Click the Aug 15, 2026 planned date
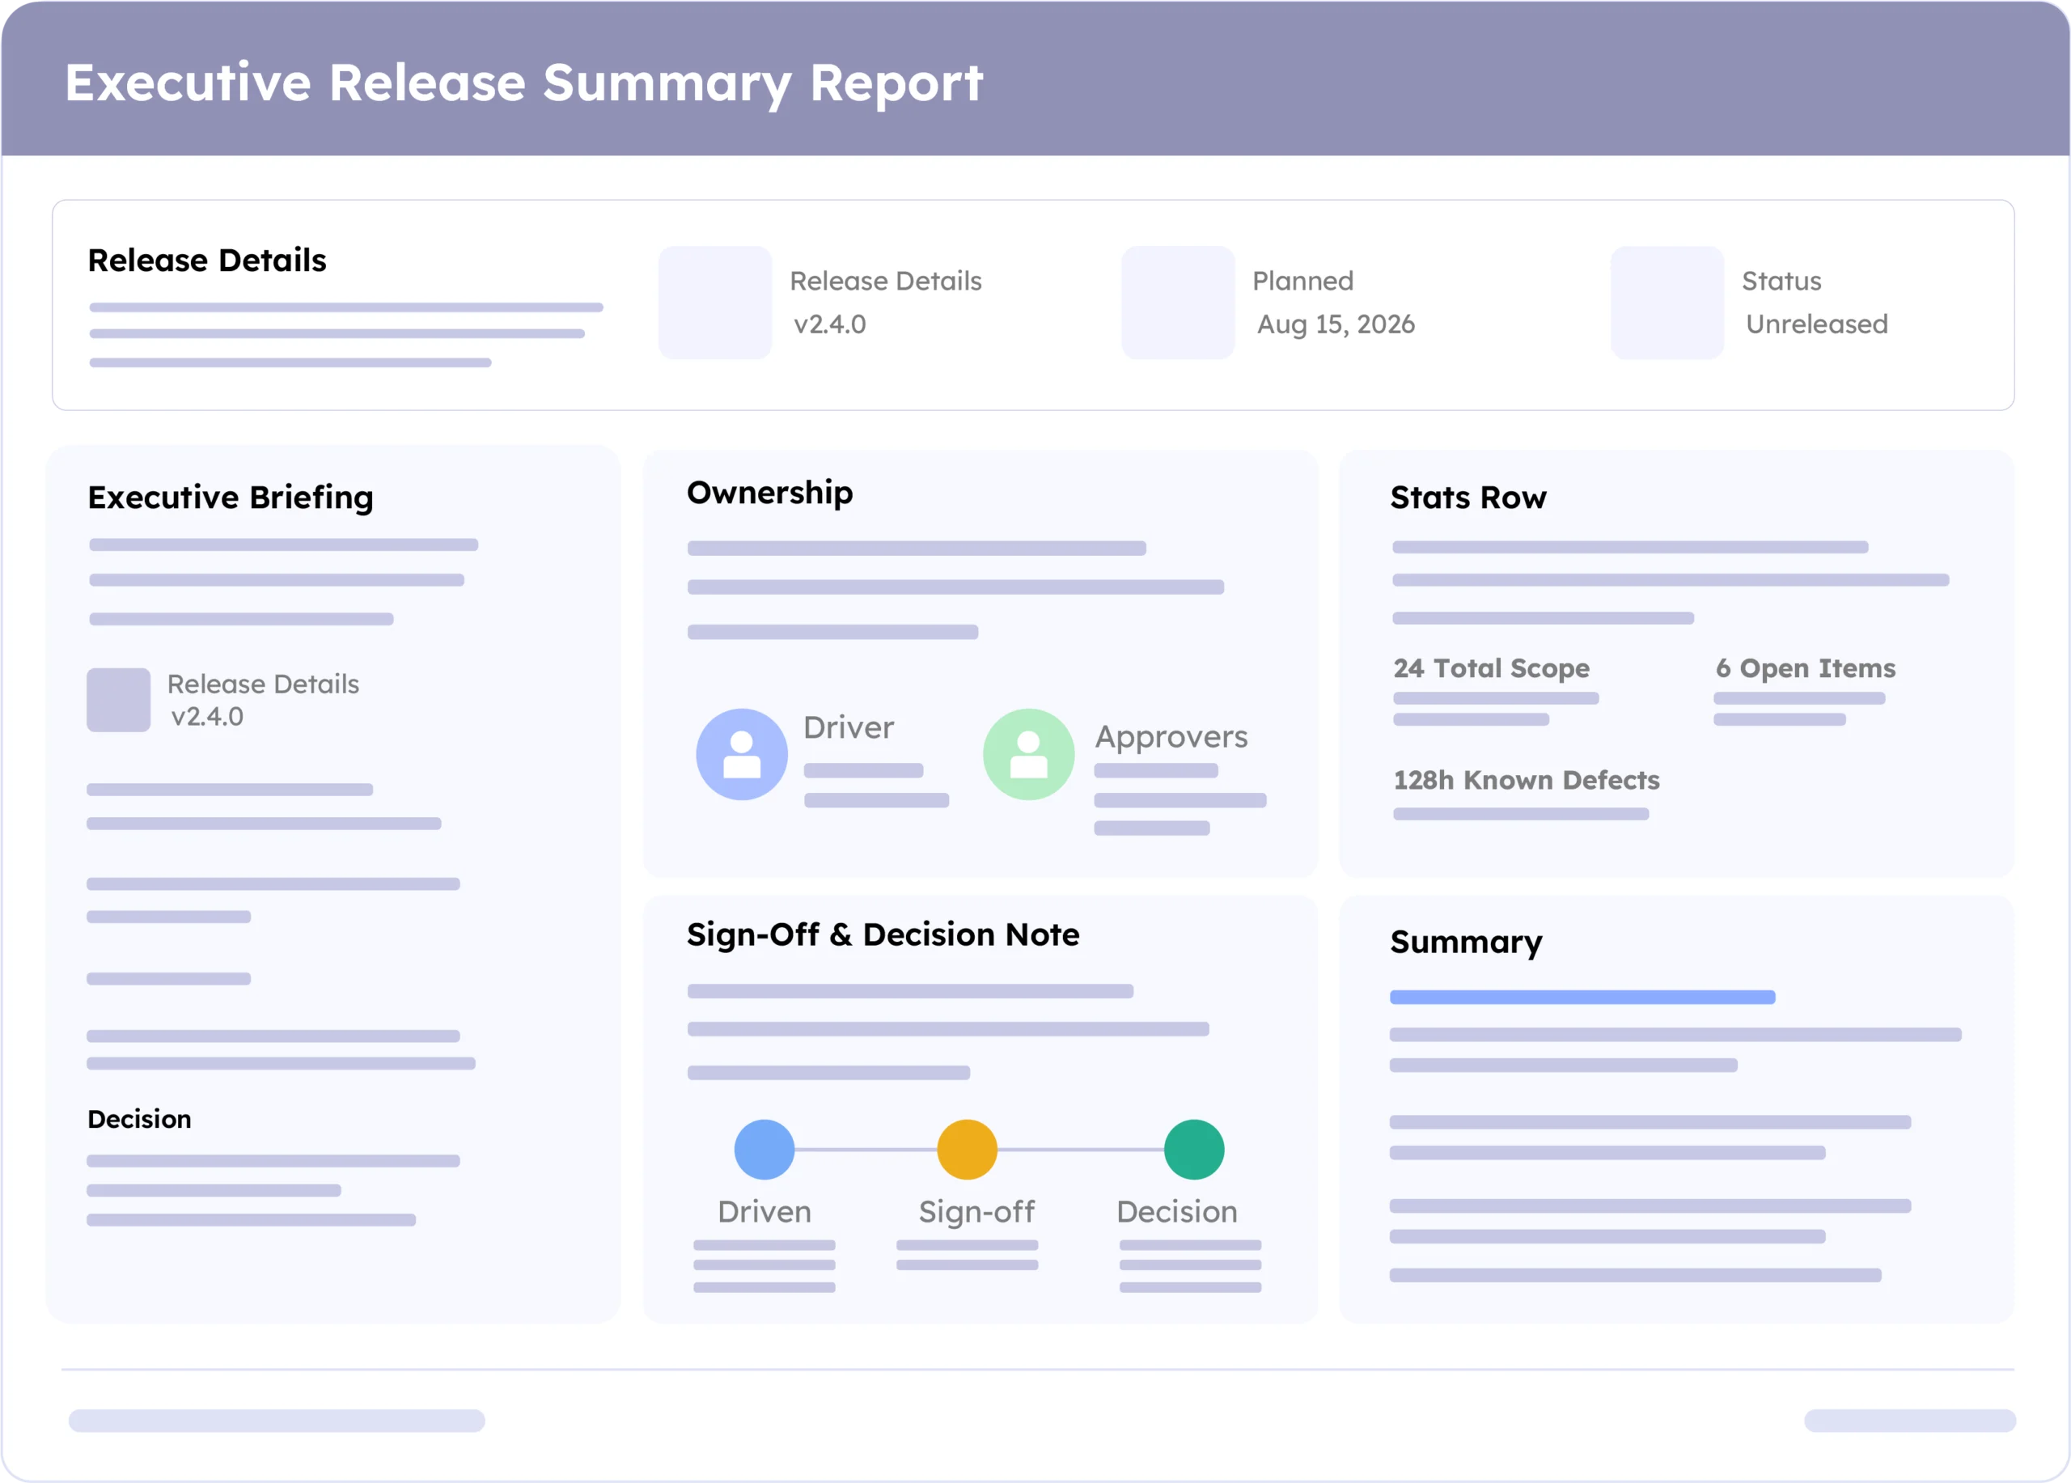 point(1336,324)
